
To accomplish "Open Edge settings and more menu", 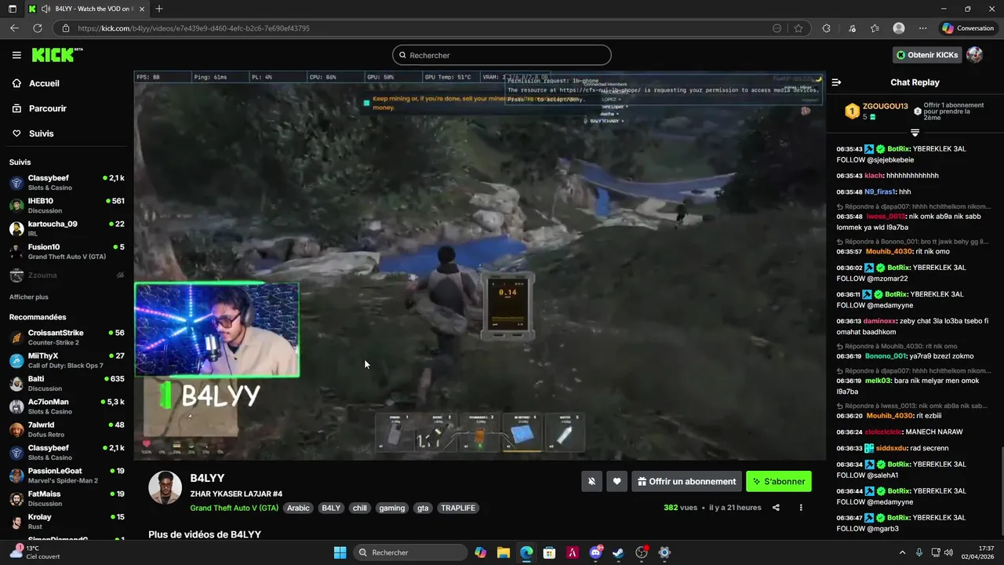I will [922, 28].
